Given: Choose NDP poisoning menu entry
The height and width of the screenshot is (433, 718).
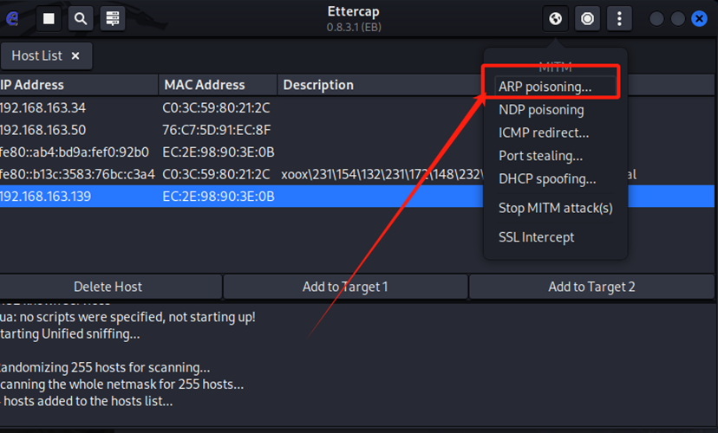Looking at the screenshot, I should [541, 110].
